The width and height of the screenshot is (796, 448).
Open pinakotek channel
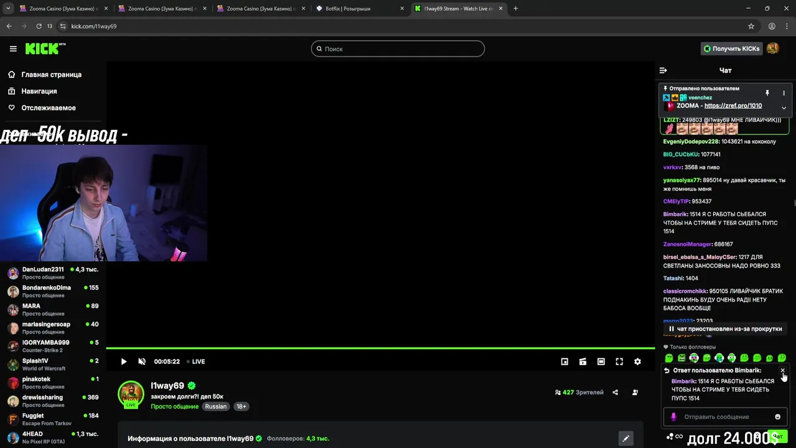pos(53,383)
